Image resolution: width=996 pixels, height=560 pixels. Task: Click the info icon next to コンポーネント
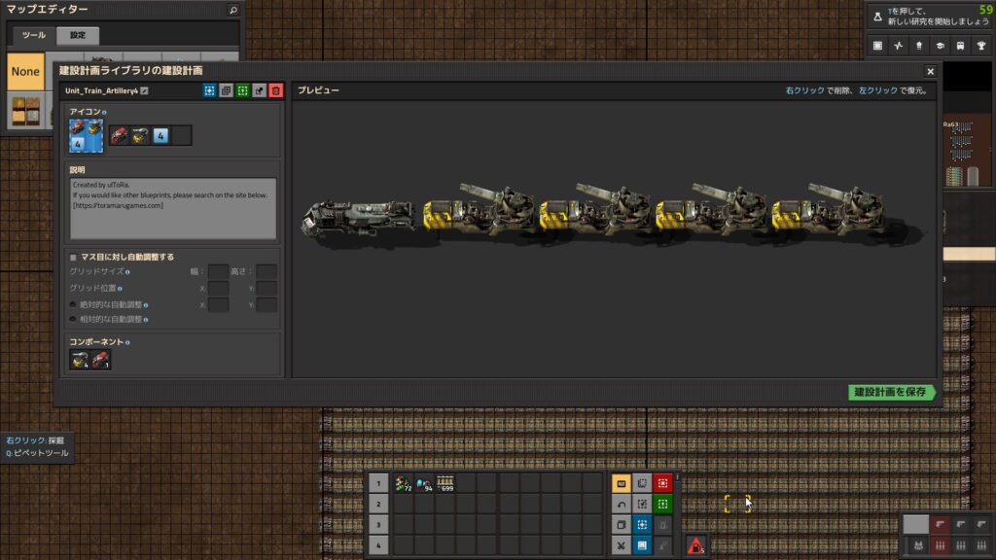pyautogui.click(x=127, y=343)
